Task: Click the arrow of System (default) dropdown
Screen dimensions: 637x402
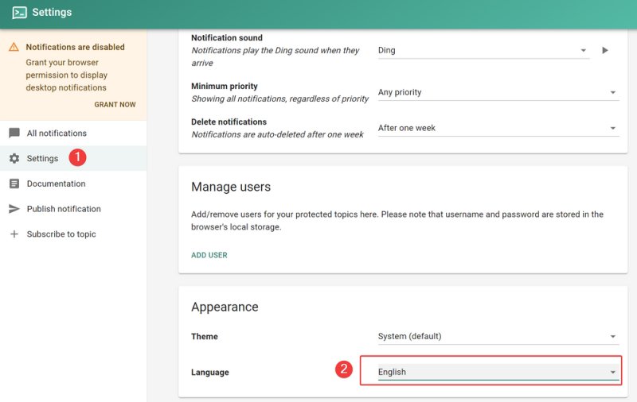Action: pyautogui.click(x=612, y=337)
